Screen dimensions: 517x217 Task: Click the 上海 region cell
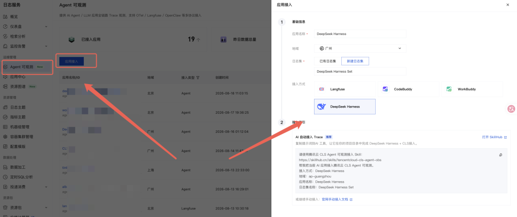pos(150,170)
